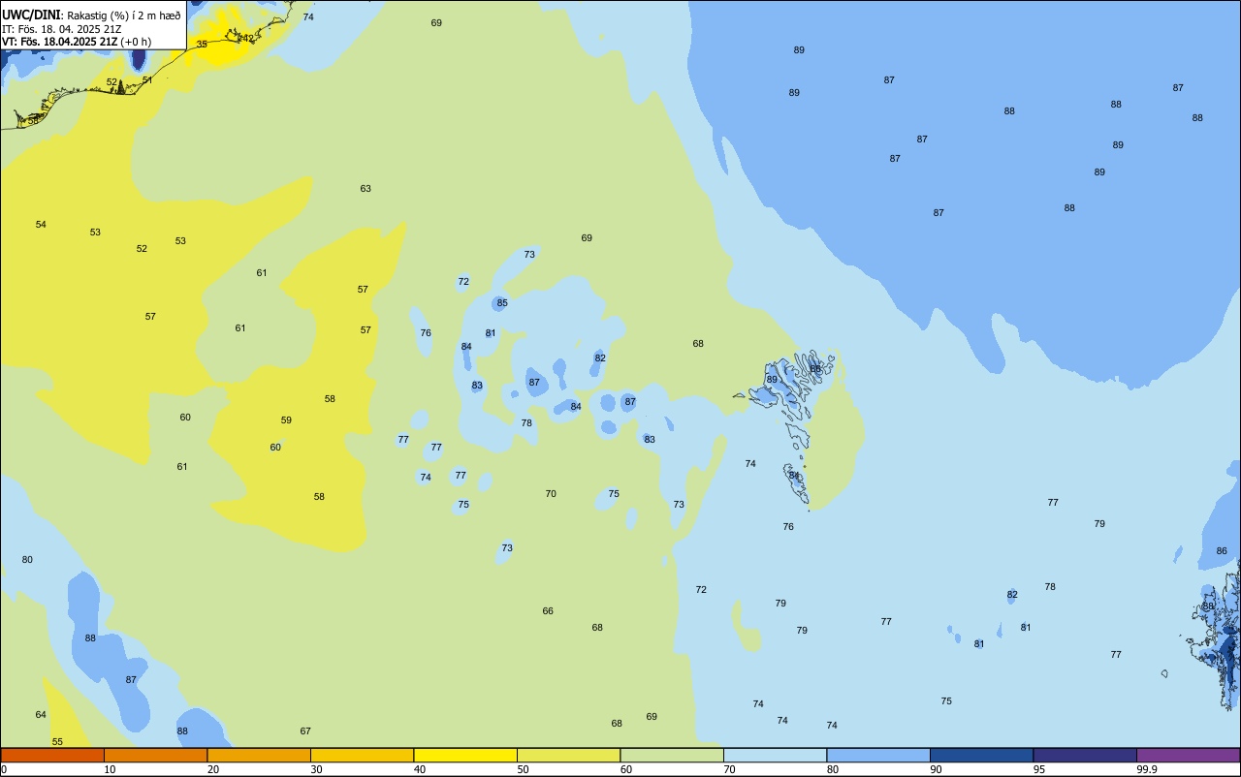The image size is (1241, 777).
Task: Click the '99.9' legend tick label
Action: click(1147, 769)
